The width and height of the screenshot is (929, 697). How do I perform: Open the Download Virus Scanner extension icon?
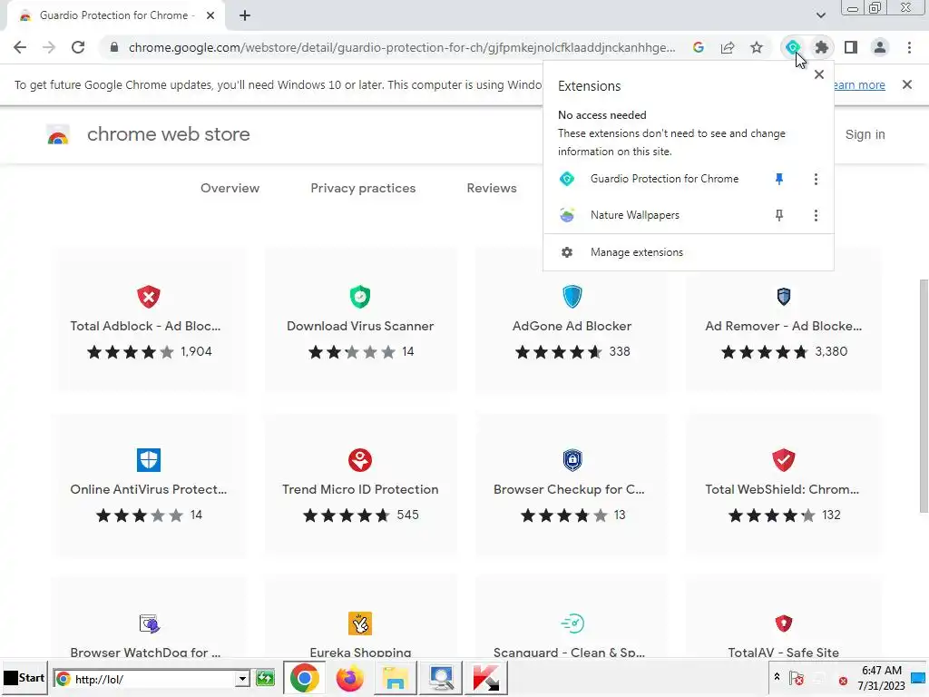click(x=360, y=297)
